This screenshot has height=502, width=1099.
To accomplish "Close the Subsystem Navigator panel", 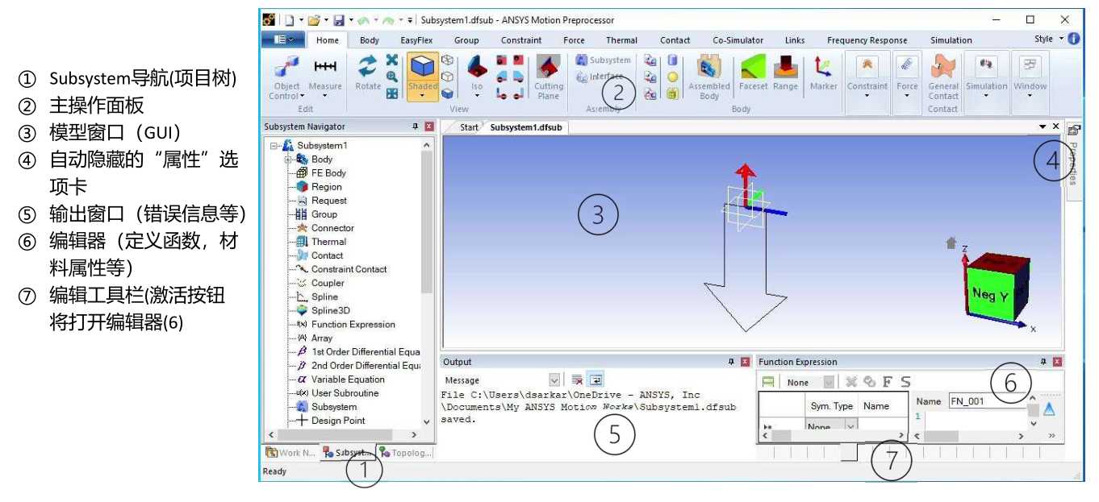I will [x=429, y=127].
